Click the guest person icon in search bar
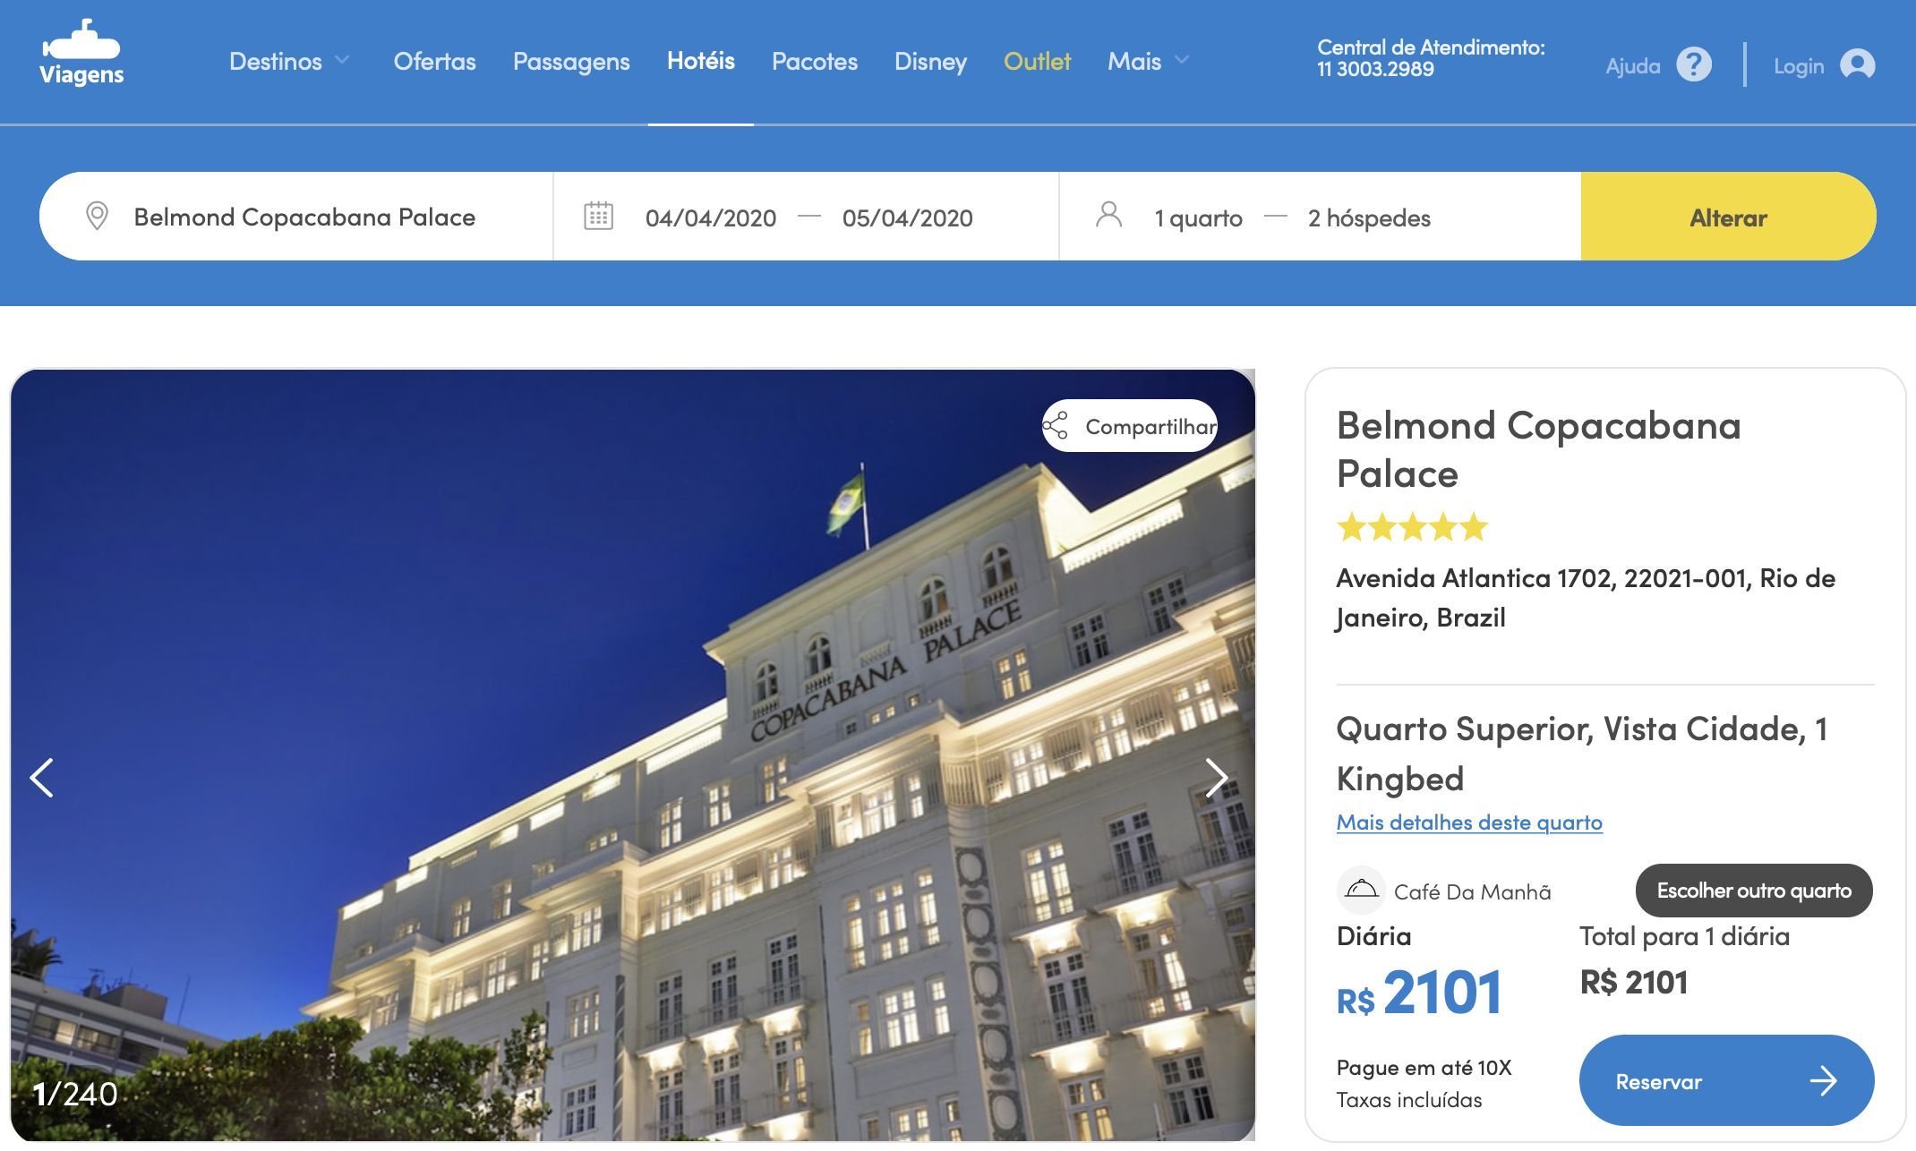 [x=1108, y=216]
